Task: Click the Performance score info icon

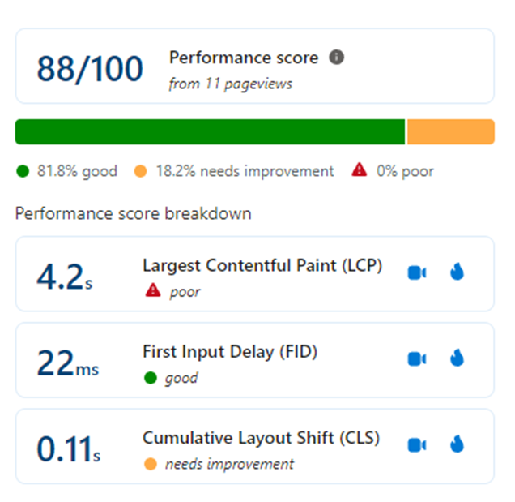Action: [x=336, y=58]
